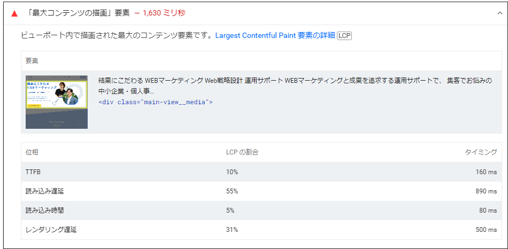Click the div class="main-view__media" code snippet
This screenshot has height=249, width=508.
(x=156, y=102)
